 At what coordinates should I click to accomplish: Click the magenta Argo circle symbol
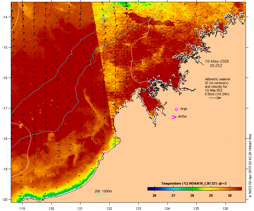coord(177,110)
